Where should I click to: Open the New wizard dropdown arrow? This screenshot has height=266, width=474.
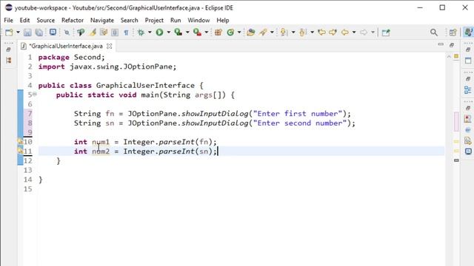pyautogui.click(x=18, y=33)
